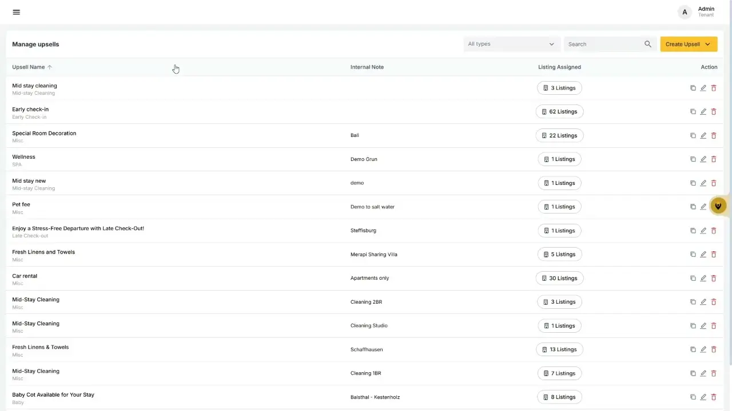
Task: Click the Pet fee upsell name
Action: point(21,204)
